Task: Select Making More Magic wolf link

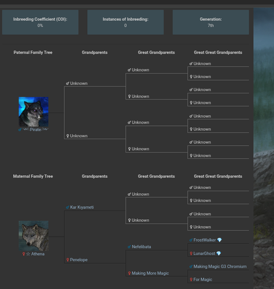Action: tap(150, 273)
